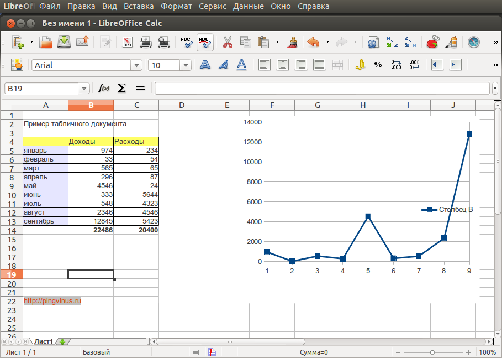Open the Styles and Formatting icon
Image resolution: width=502 pixels, height=358 pixels.
point(17,65)
